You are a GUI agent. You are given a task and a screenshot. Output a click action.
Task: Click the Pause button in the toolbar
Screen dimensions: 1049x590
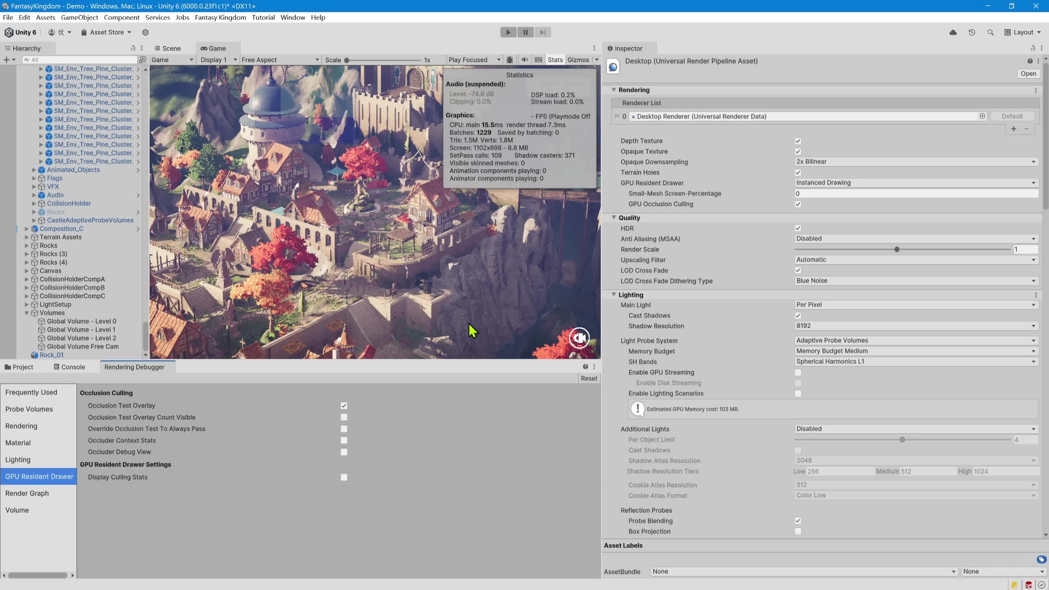[x=525, y=32]
